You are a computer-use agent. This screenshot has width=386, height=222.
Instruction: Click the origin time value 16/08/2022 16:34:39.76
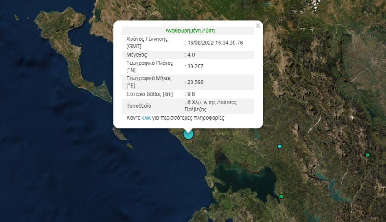pos(215,43)
